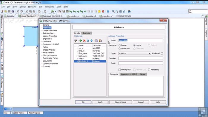
Task: Select the salary attribute row
Action: tap(90, 59)
